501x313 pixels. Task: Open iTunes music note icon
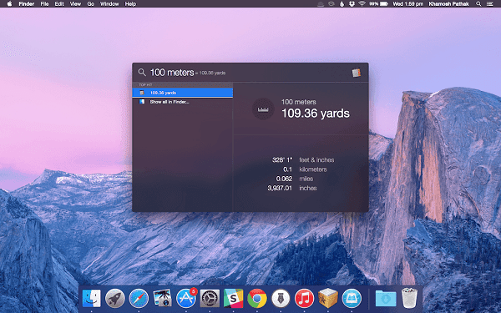pyautogui.click(x=304, y=299)
